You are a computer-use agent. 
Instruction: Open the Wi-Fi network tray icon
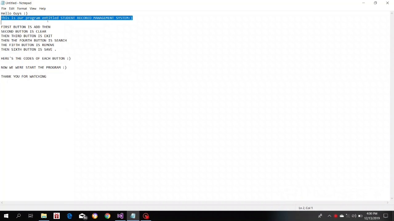pyautogui.click(x=348, y=216)
